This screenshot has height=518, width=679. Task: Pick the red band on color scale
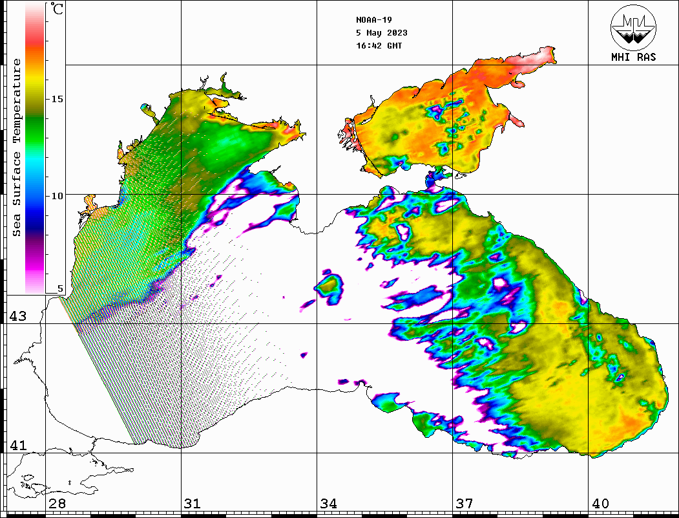click(x=35, y=40)
